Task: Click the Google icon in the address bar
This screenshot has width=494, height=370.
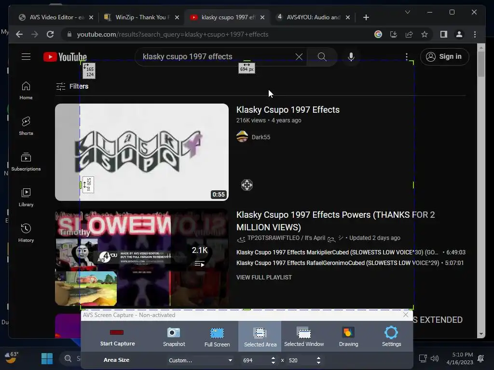Action: click(378, 34)
